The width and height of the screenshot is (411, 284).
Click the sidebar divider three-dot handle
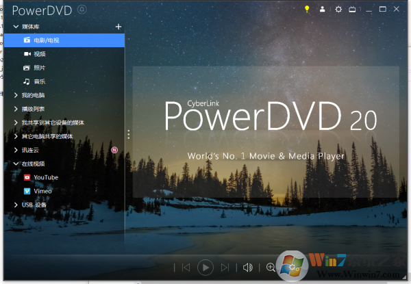[x=129, y=134]
